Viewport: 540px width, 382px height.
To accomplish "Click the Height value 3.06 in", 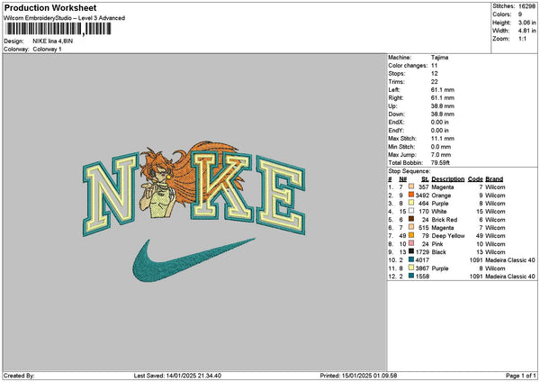I will coord(526,23).
